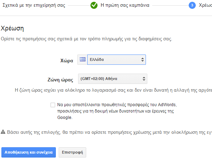
Task: Click the warning triangle icon
Action: tap(3, 132)
